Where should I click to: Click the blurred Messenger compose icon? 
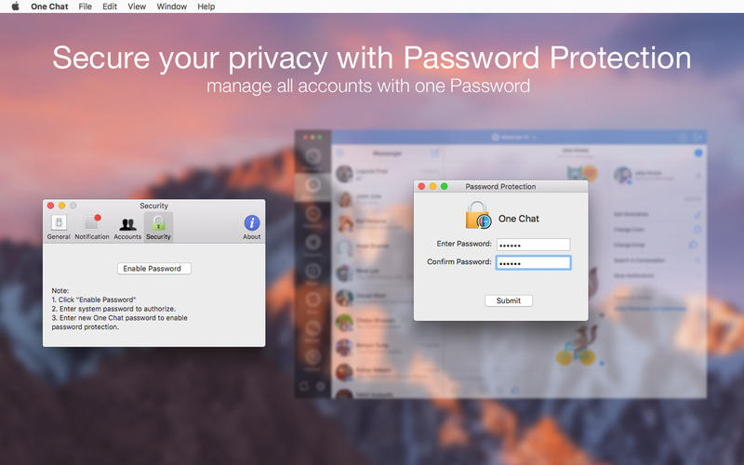coord(434,153)
